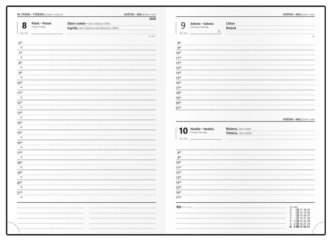Image resolution: width=332 pixels, height=241 pixels.
Task: Click the large day number 9
Action: tap(183, 26)
